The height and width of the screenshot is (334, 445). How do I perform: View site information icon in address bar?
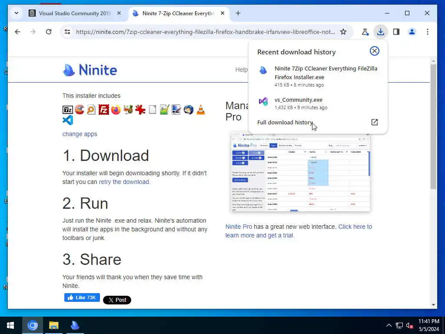[x=67, y=32]
